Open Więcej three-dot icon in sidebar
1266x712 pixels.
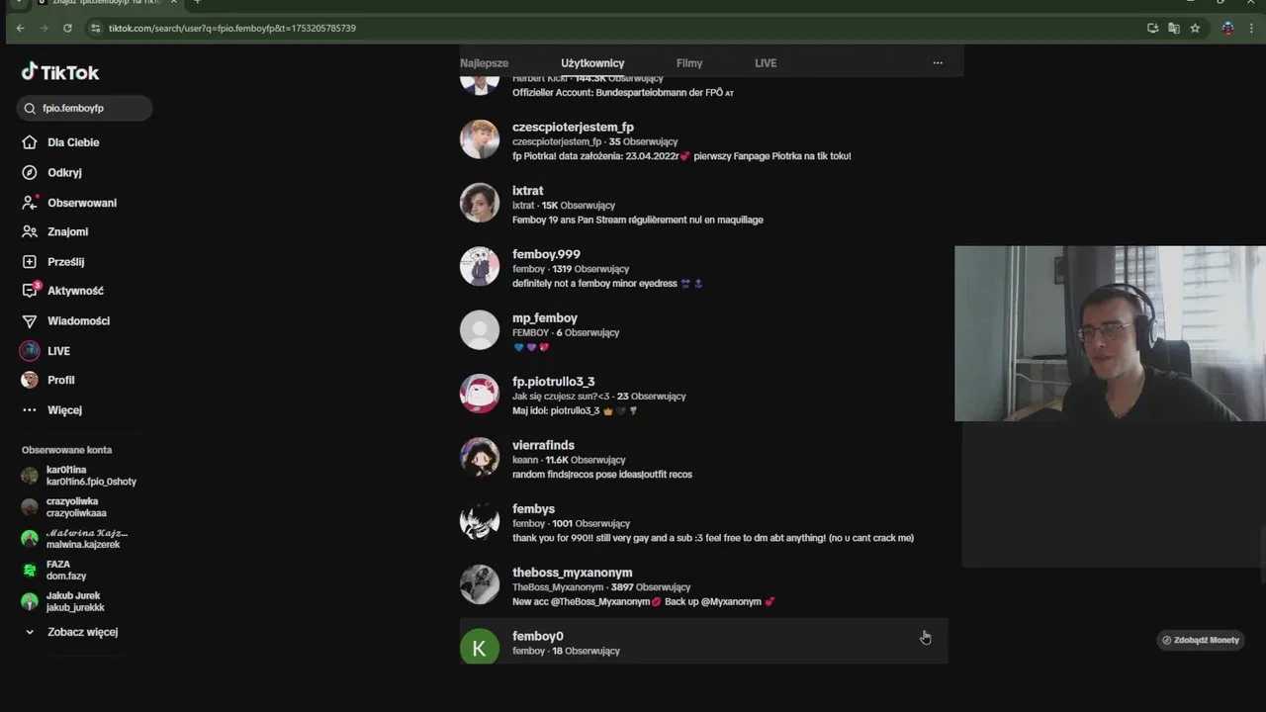[30, 410]
